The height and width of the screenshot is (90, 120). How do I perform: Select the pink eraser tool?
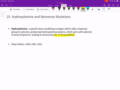(x=53, y=9)
